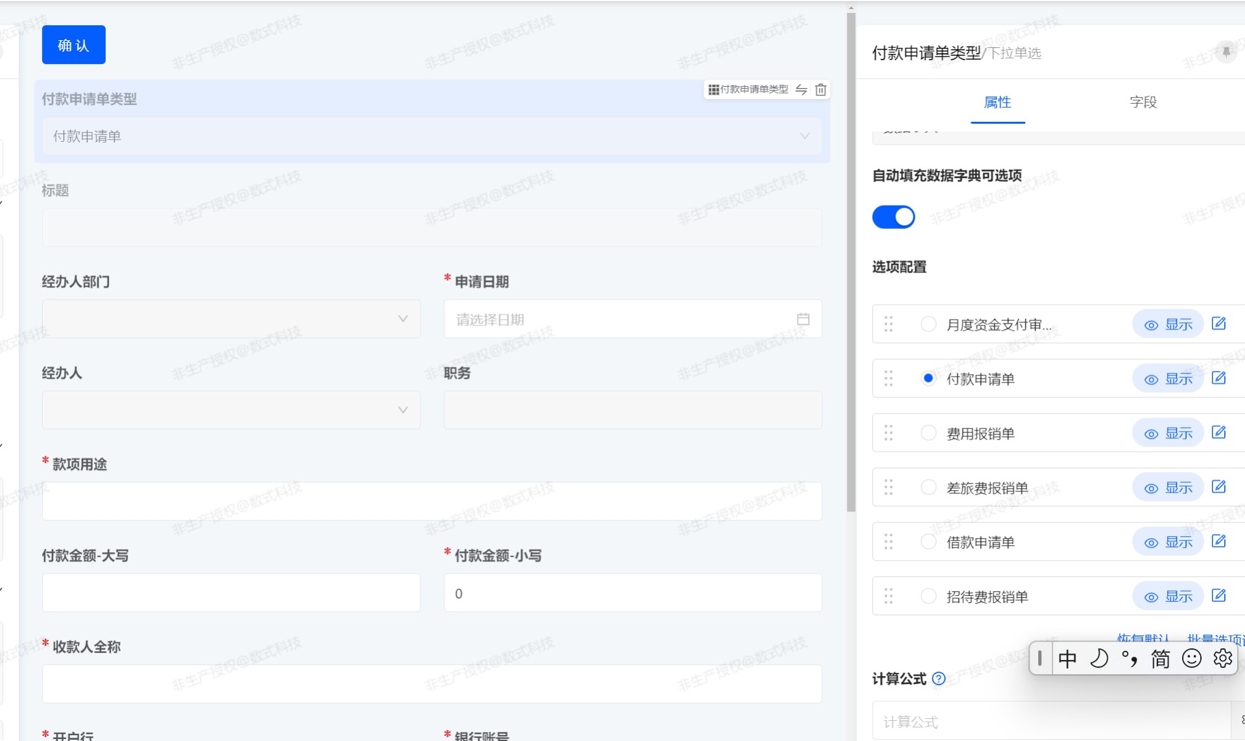Click the form canvas vertical scrollbar
This screenshot has height=741, width=1245.
[851, 262]
